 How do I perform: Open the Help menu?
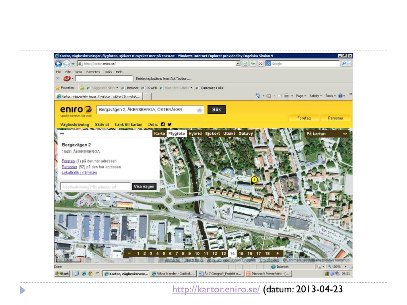pos(119,72)
